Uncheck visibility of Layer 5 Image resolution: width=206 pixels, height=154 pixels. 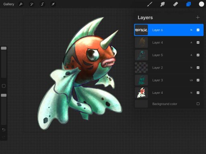click(x=198, y=55)
